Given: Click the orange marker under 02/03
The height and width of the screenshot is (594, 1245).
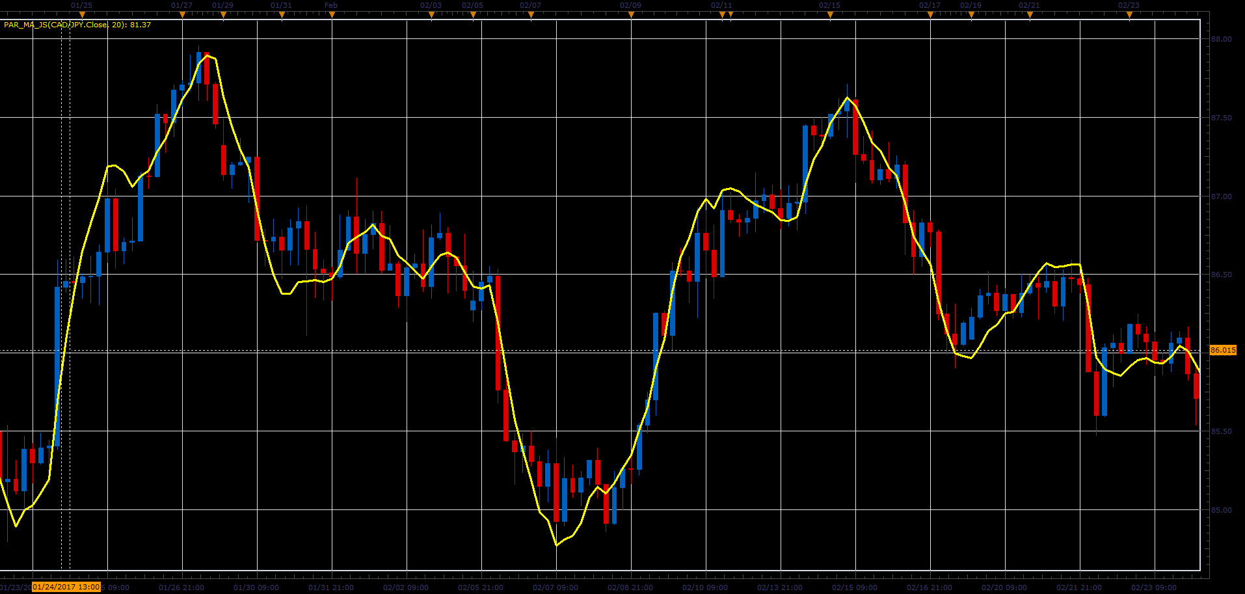Looking at the screenshot, I should (x=431, y=15).
